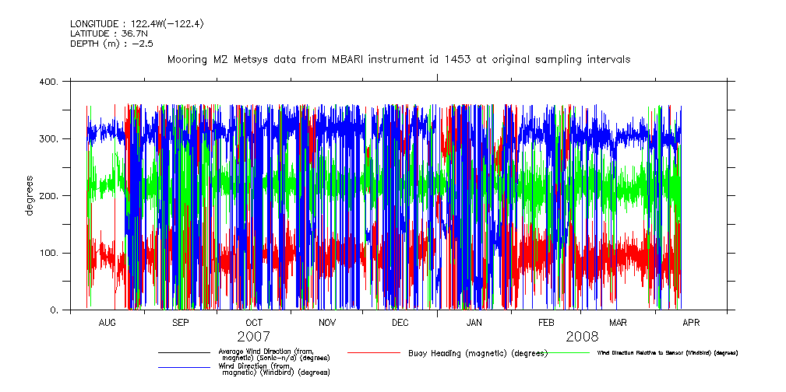Click the black Average Wind Direction legend line
The width and height of the screenshot is (786, 392).
pos(184,353)
